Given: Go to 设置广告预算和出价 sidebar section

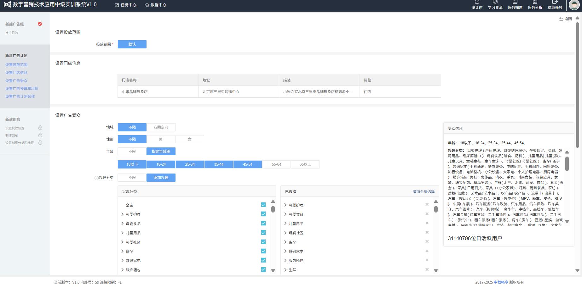Looking at the screenshot, I should pos(22,89).
